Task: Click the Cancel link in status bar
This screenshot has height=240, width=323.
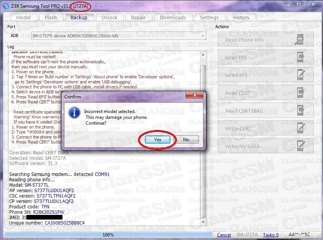Action: pyautogui.click(x=224, y=235)
